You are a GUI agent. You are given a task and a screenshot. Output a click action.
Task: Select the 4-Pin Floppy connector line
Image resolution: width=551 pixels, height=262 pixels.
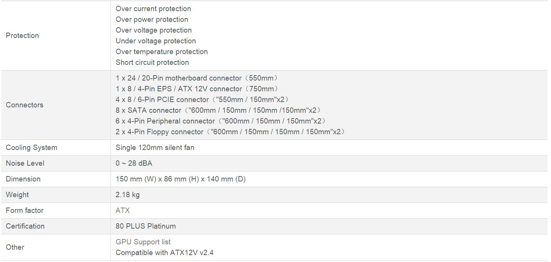230,132
